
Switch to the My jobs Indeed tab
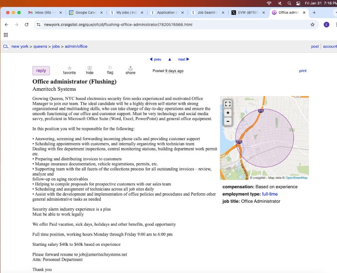coord(126,13)
